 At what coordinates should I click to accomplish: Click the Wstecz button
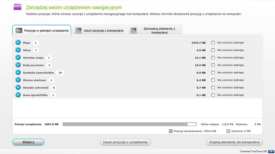[x=28, y=142]
